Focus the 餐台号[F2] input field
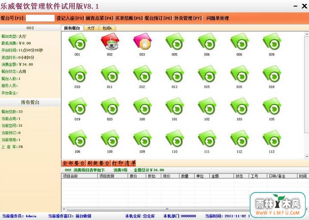 [x=40, y=18]
